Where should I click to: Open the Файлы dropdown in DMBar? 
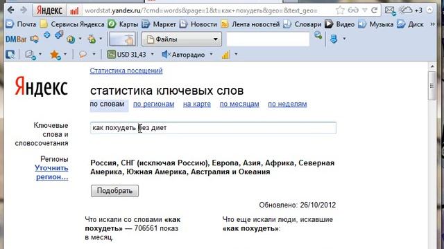182,39
